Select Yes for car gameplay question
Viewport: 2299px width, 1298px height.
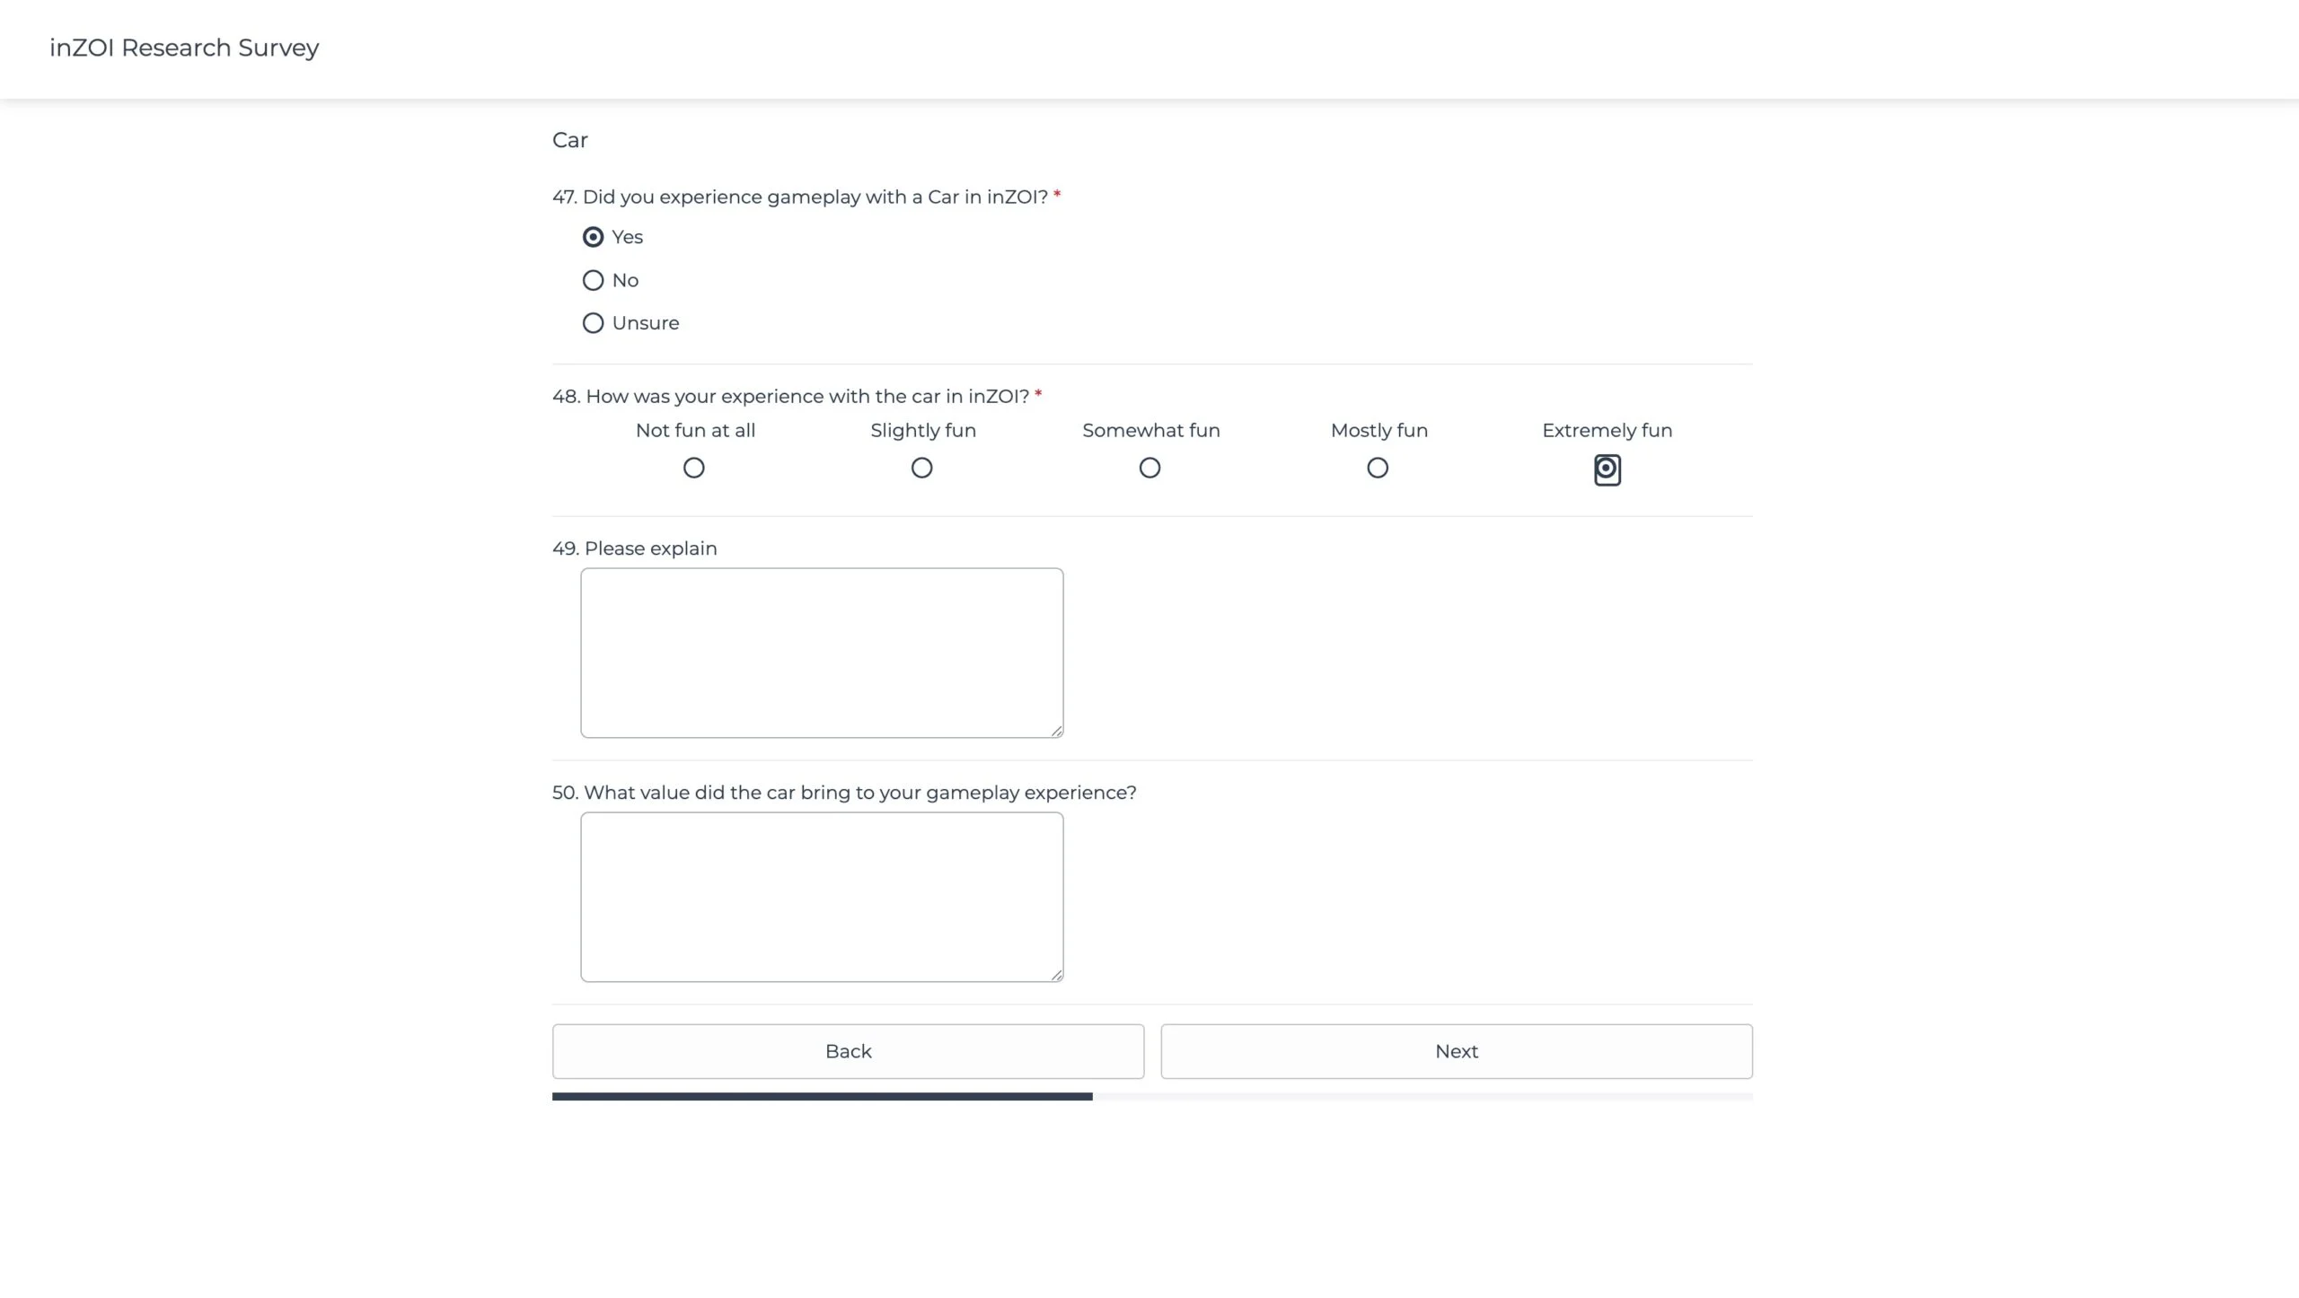click(593, 237)
